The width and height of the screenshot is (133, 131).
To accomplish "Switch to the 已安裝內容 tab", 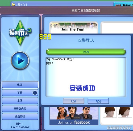I will pyautogui.click(x=20, y=109).
